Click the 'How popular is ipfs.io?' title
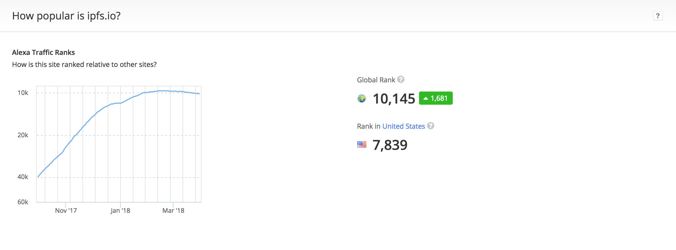The width and height of the screenshot is (676, 250). pos(66,16)
